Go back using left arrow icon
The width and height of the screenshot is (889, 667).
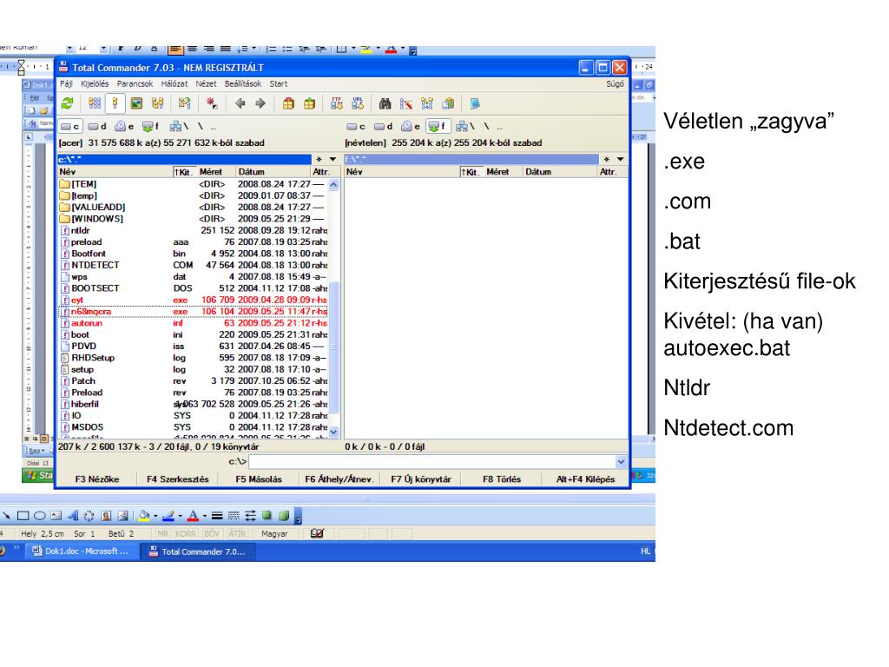click(240, 103)
